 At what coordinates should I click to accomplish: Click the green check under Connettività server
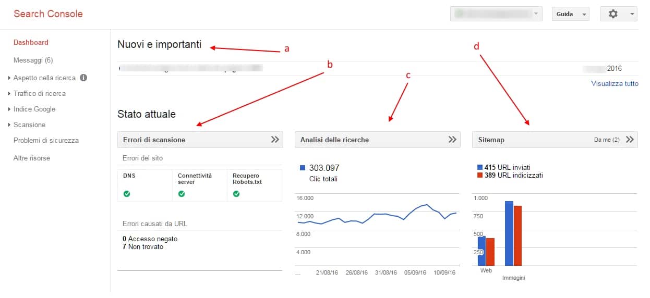tap(182, 194)
